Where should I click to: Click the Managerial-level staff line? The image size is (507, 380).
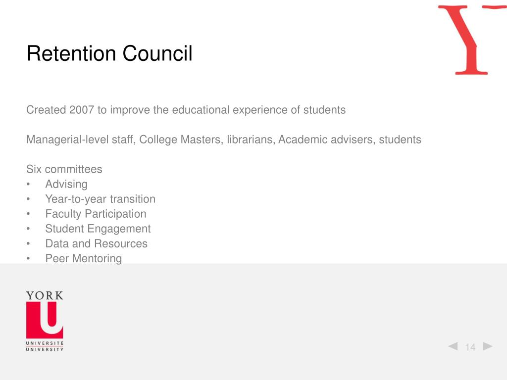(x=224, y=140)
